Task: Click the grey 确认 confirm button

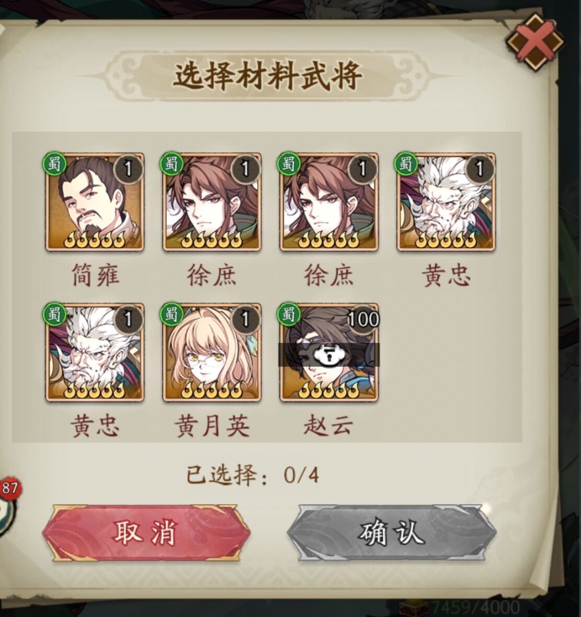Action: pyautogui.click(x=391, y=533)
